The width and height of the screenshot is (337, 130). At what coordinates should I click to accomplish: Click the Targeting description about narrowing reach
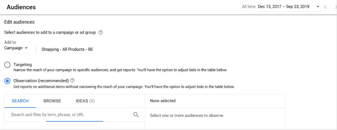click(120, 70)
